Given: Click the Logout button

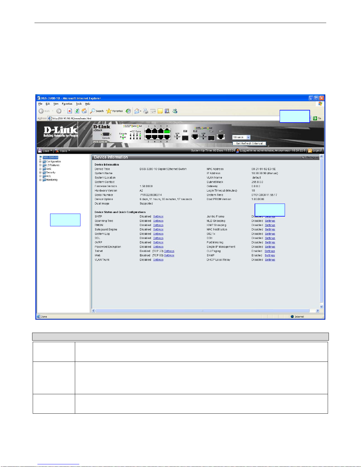Looking at the screenshot, I should 315,151.
